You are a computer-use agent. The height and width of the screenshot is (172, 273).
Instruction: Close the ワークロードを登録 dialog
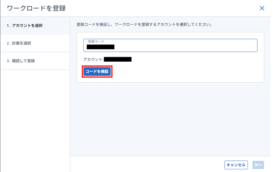262,8
